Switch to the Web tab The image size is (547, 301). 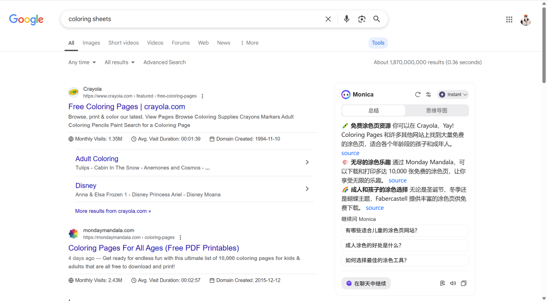[203, 43]
